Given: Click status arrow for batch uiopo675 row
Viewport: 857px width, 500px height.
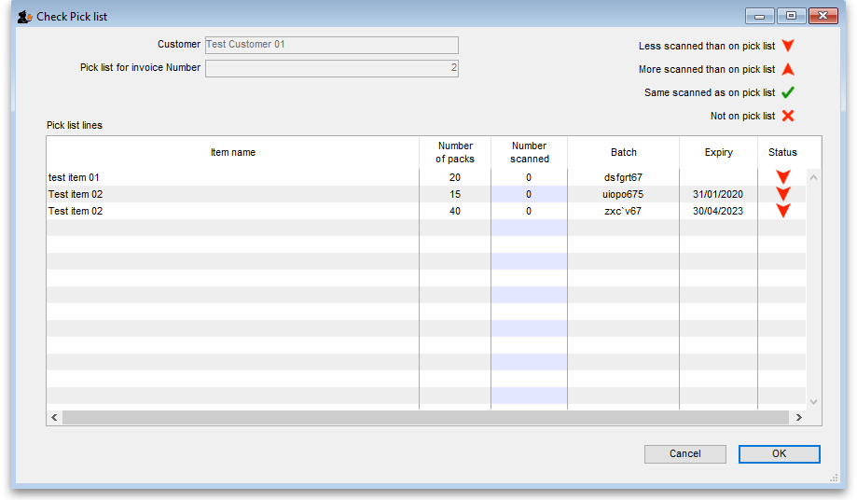Looking at the screenshot, I should pyautogui.click(x=782, y=194).
